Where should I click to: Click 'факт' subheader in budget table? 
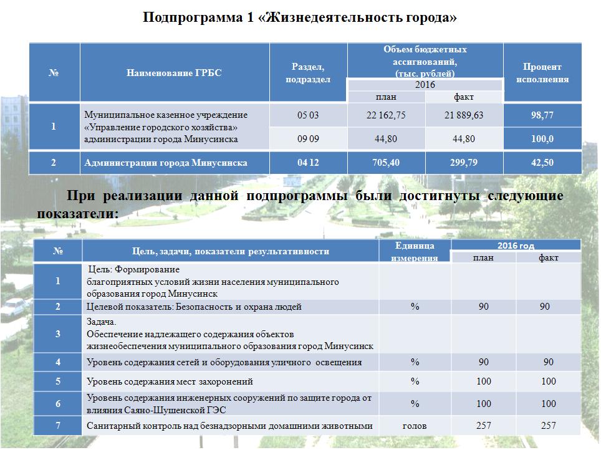(x=464, y=97)
